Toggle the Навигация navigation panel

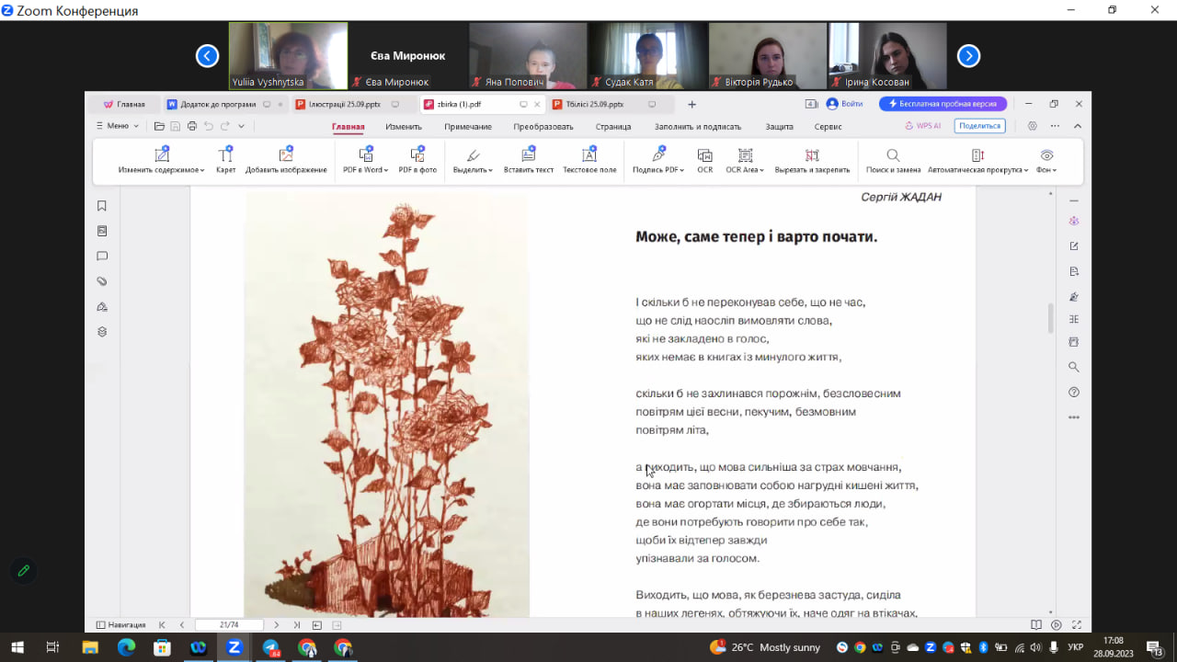click(x=121, y=625)
